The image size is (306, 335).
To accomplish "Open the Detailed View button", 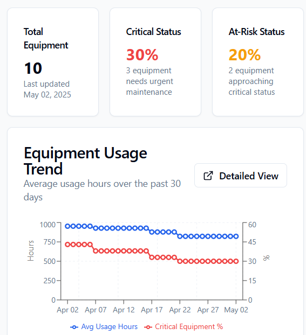I will coord(241,176).
